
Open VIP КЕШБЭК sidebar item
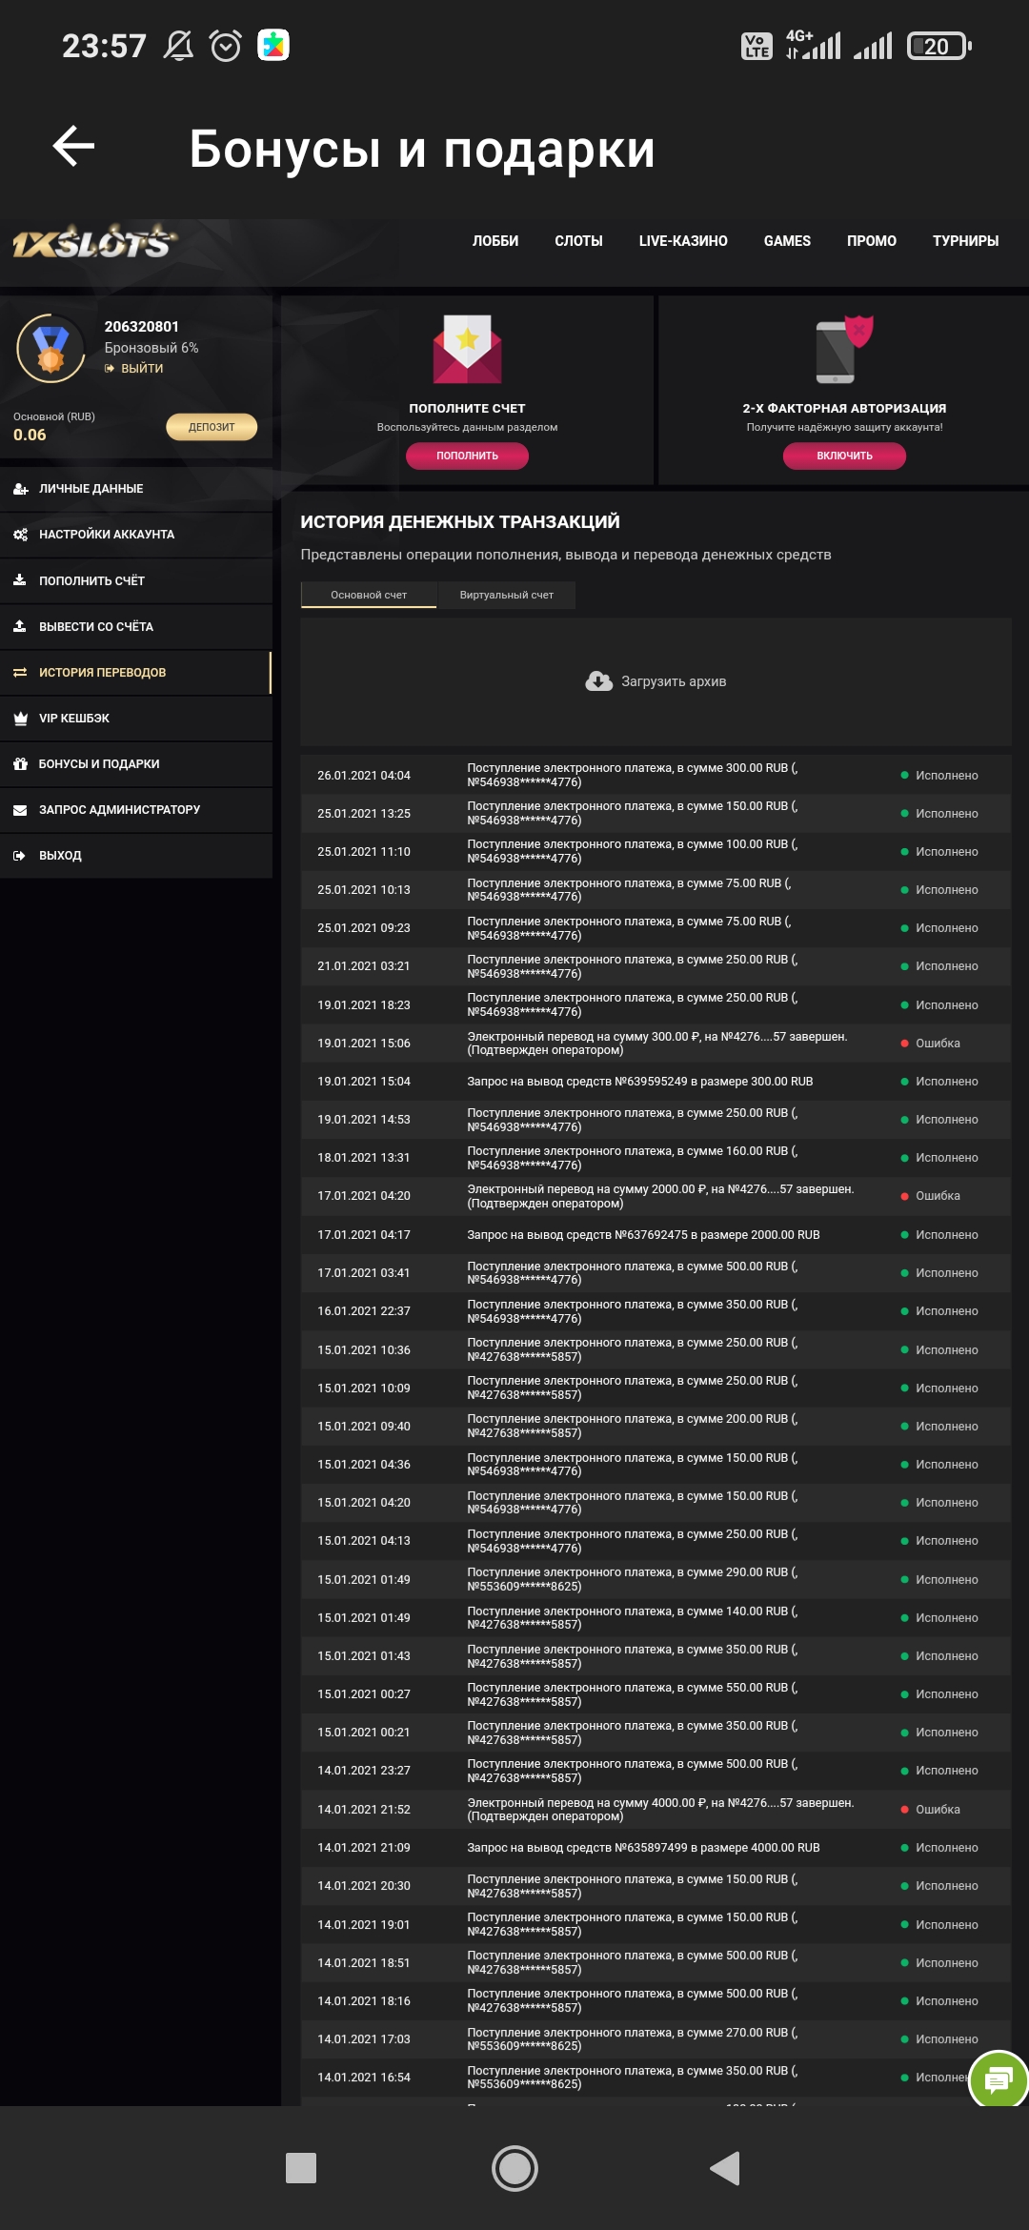74,719
